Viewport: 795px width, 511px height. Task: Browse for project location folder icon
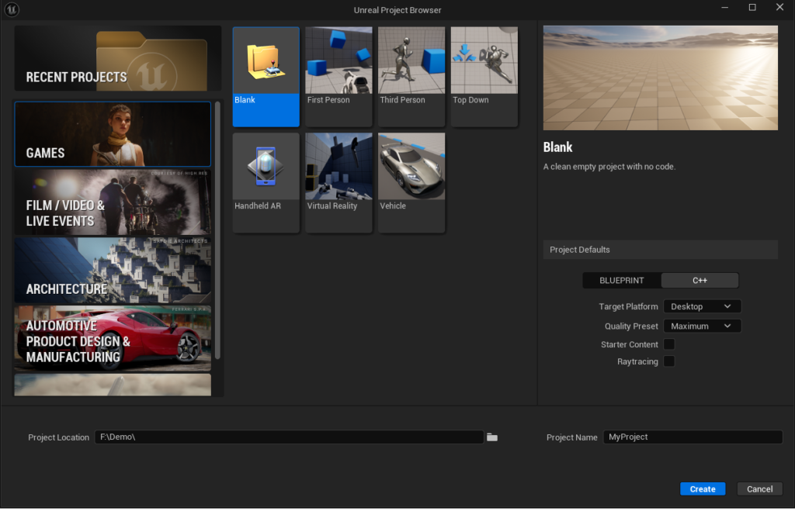pyautogui.click(x=491, y=437)
